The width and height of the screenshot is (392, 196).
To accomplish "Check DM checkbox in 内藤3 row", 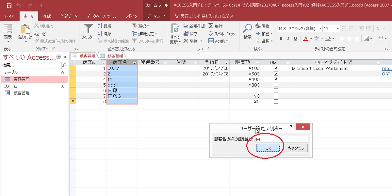I will (276, 96).
